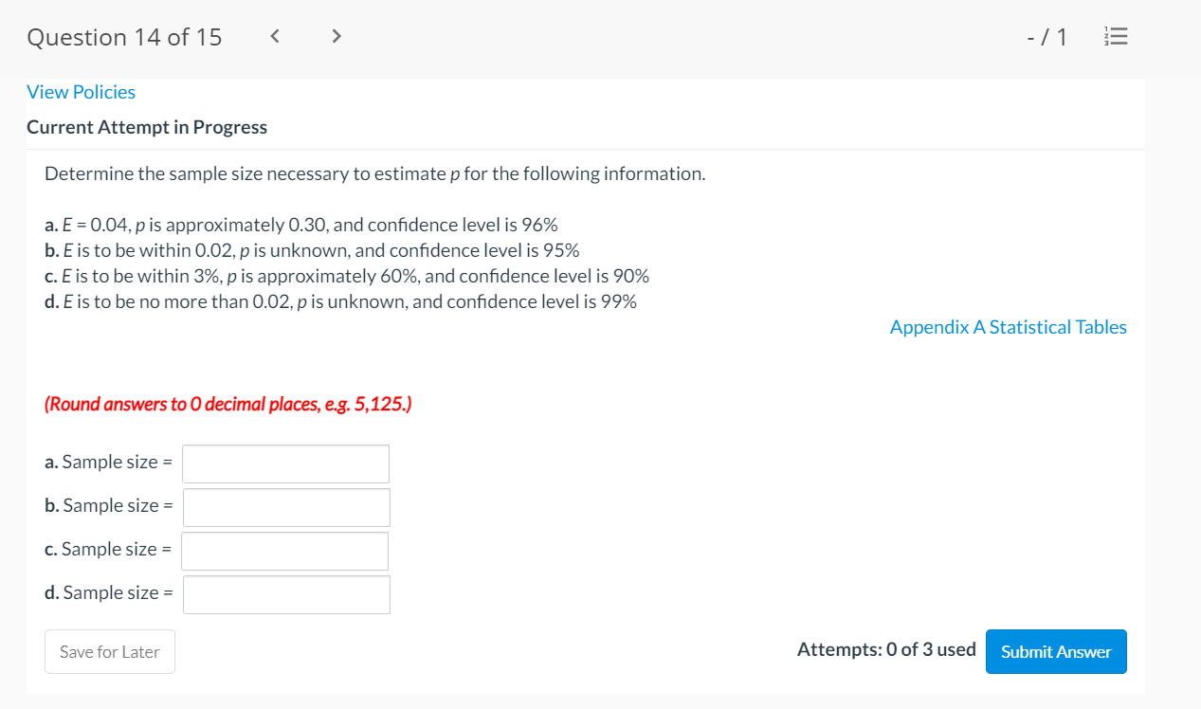
Task: Select the Question 14 of 15 heading
Action: (124, 37)
